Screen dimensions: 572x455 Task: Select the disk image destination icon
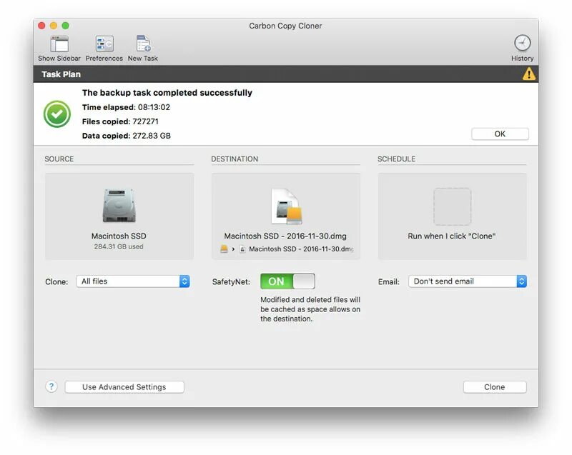tap(287, 206)
